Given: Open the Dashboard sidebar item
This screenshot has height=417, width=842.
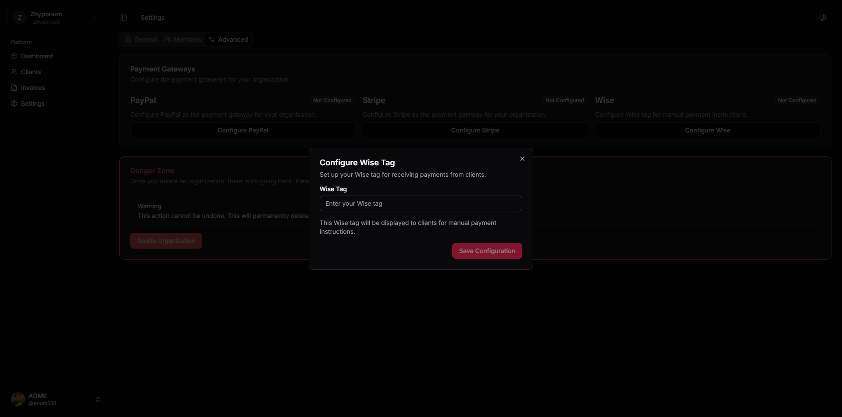Looking at the screenshot, I should tap(56, 56).
